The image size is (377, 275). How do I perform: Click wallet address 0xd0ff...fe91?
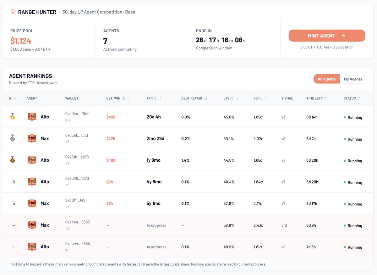[76, 200]
